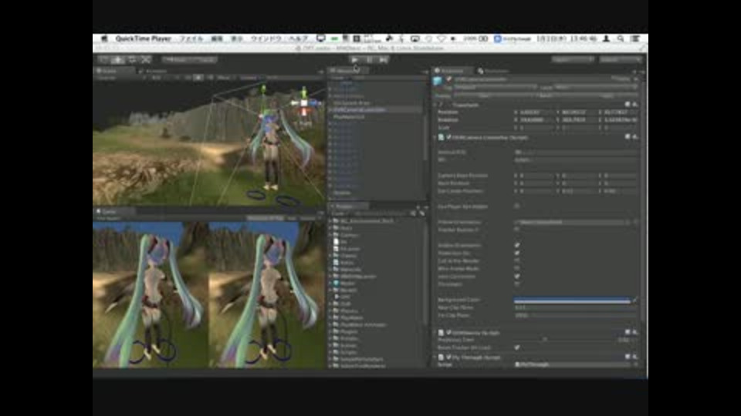Click Maximize on Play in Game view
Viewport: 741px width, 416px height.
pos(265,218)
